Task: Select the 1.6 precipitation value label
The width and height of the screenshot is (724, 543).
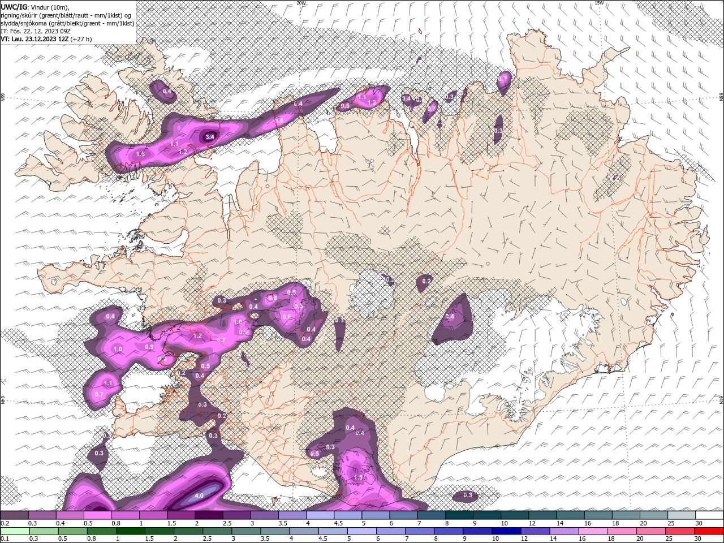Action: point(141,154)
